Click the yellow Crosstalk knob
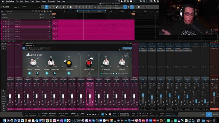 [68, 63]
